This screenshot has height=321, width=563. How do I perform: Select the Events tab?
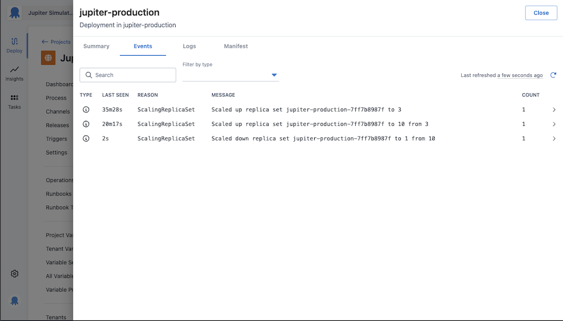[143, 46]
